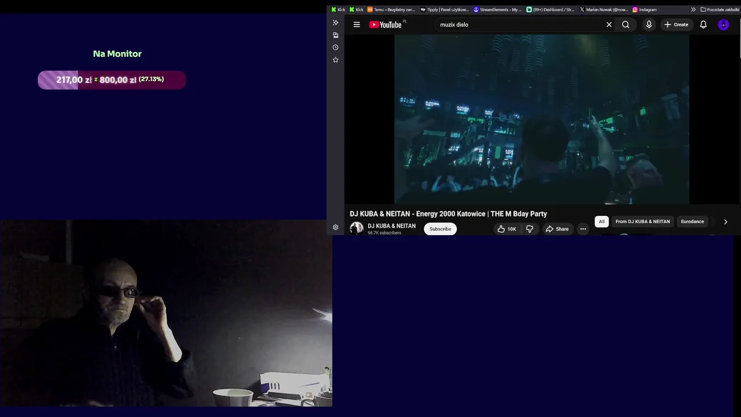Viewport: 741px width, 417px height.
Task: Open the "Pozostałe zakładki" bookmarks folder
Action: click(720, 9)
